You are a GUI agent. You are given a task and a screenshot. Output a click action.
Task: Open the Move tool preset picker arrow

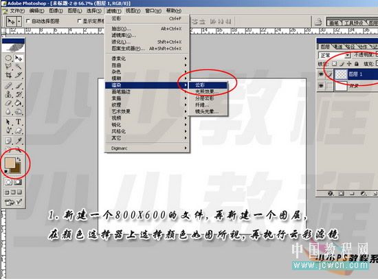click(x=19, y=21)
